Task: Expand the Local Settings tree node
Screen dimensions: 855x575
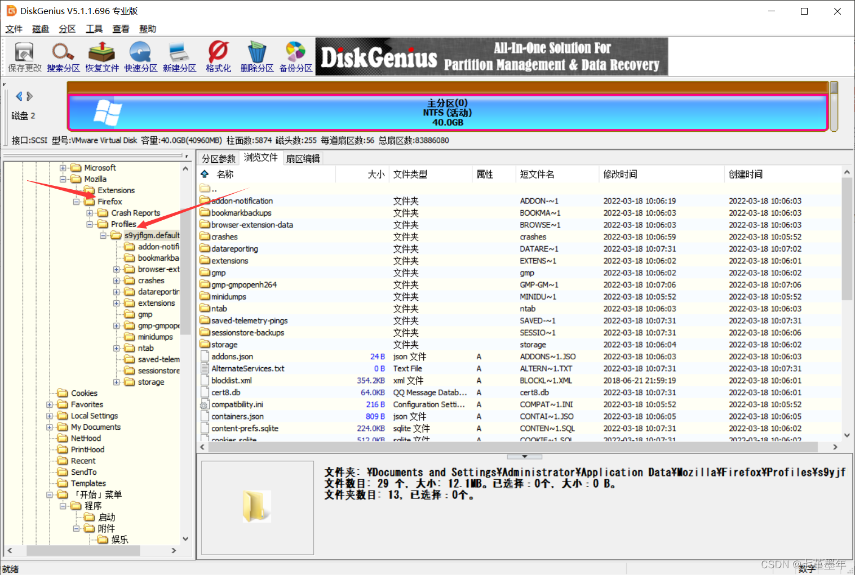Action: [x=50, y=416]
